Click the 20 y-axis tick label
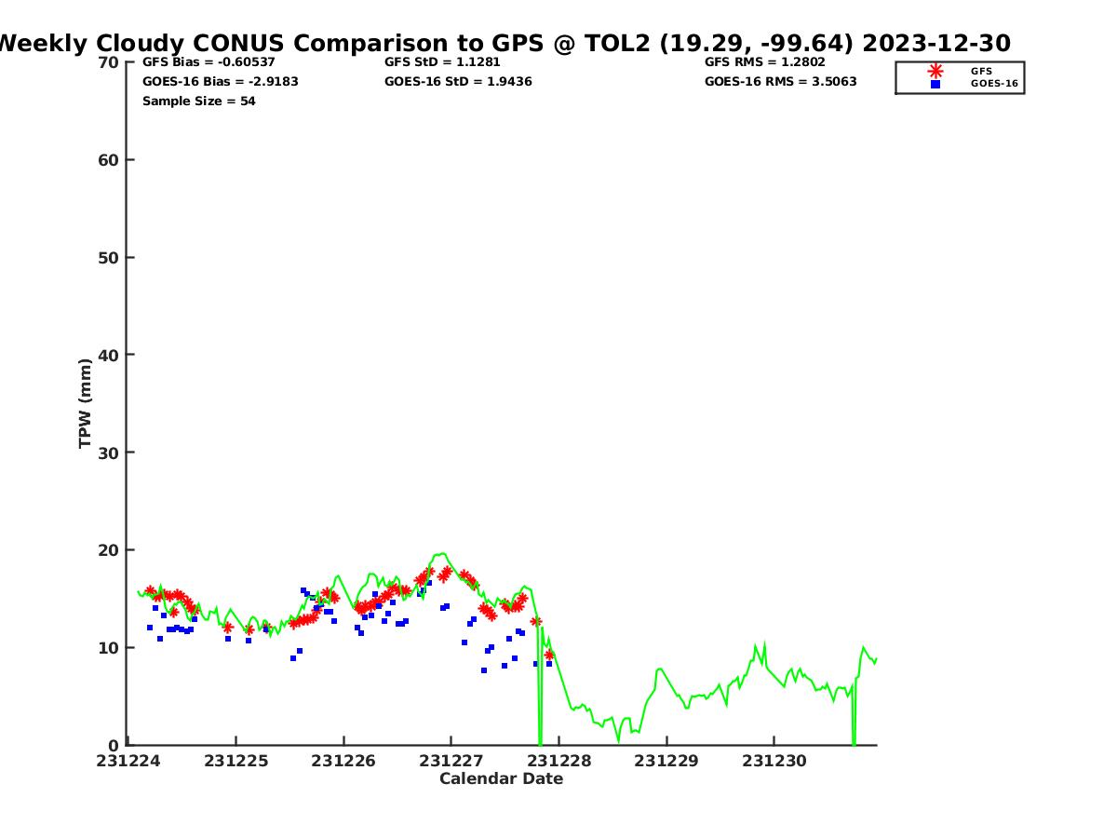1117x838 pixels. click(x=109, y=550)
